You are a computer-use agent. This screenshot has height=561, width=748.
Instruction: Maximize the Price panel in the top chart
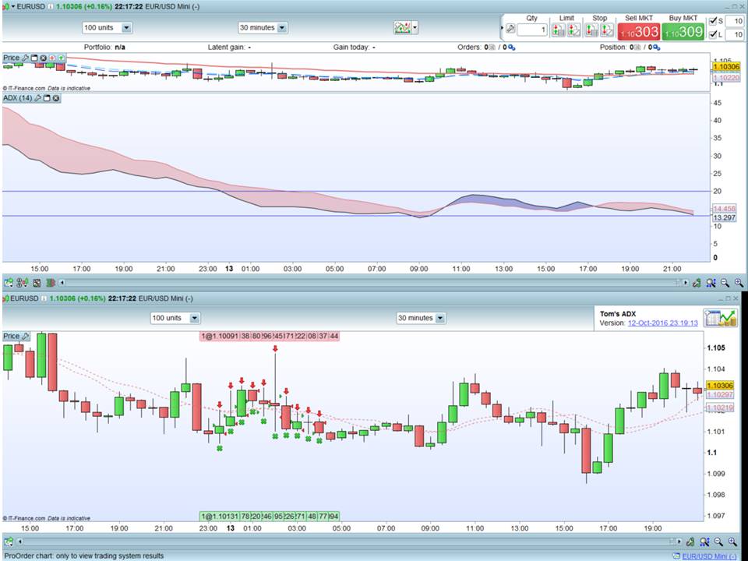point(34,58)
